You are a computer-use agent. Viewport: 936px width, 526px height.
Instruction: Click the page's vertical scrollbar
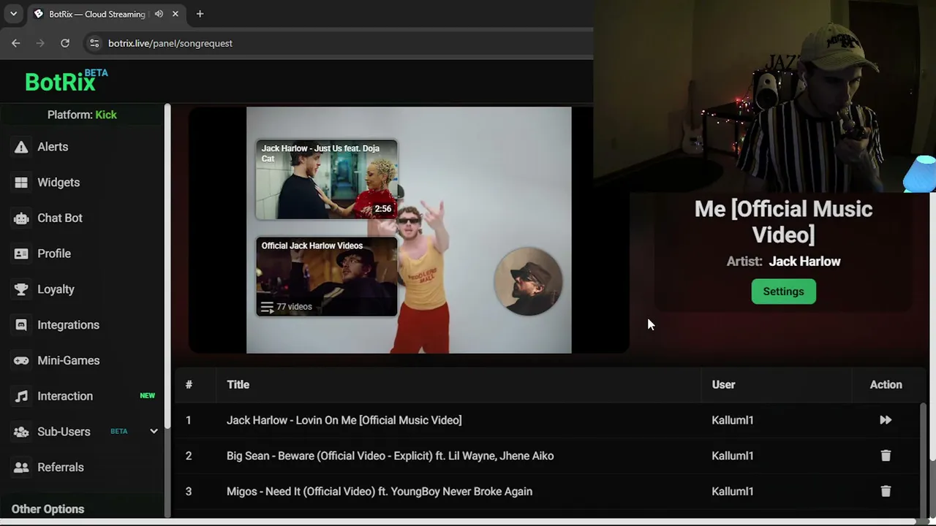click(x=932, y=327)
